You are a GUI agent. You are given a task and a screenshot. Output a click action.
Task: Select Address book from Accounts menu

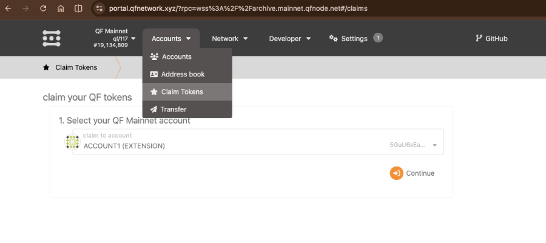pos(182,75)
